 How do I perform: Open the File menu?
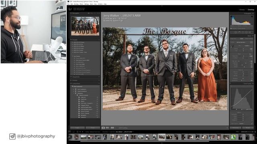(69, 4)
